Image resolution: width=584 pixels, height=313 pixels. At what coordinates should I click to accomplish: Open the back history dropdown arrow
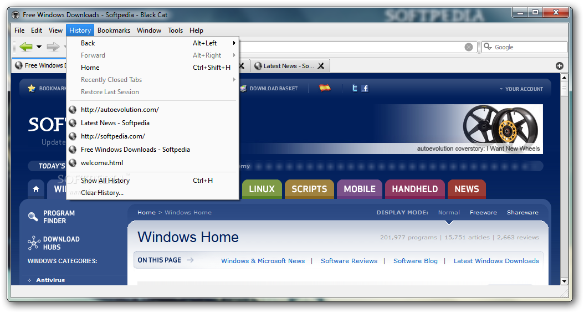click(39, 47)
